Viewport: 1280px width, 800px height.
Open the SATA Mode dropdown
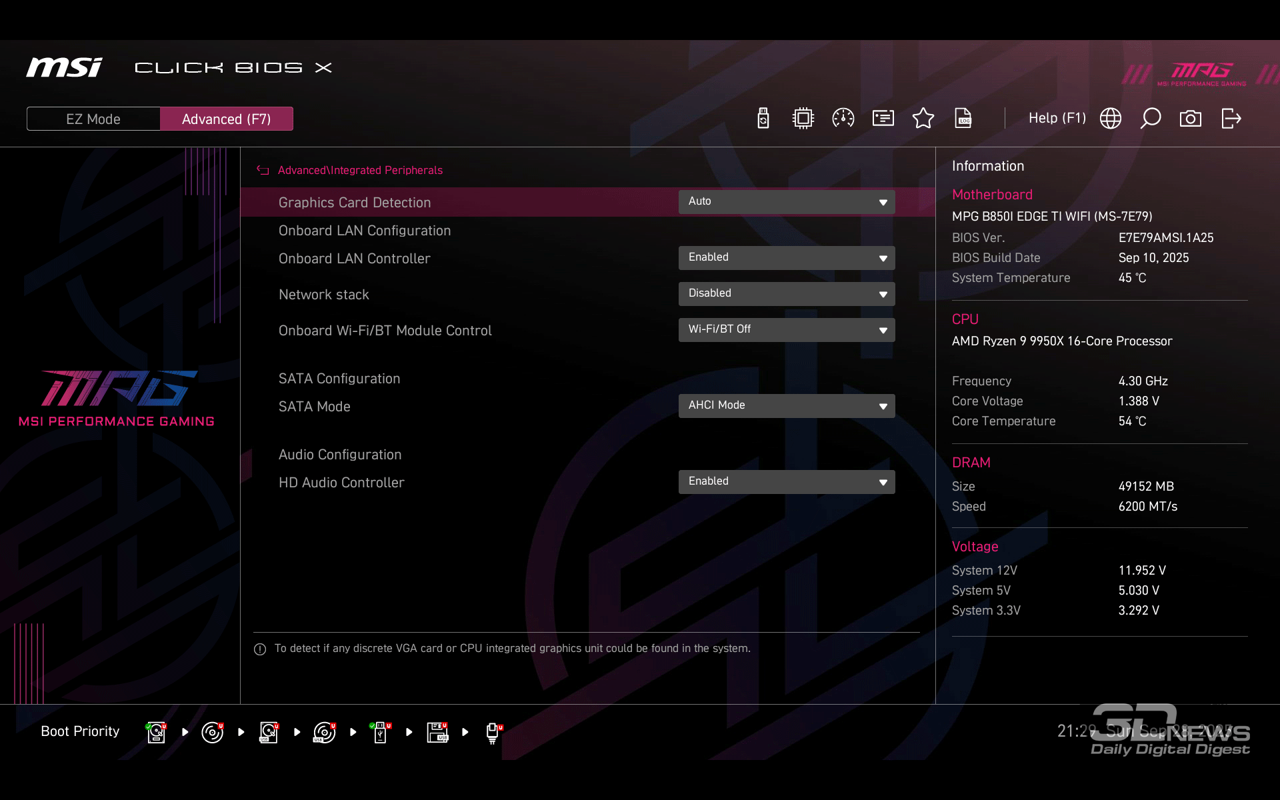tap(786, 406)
